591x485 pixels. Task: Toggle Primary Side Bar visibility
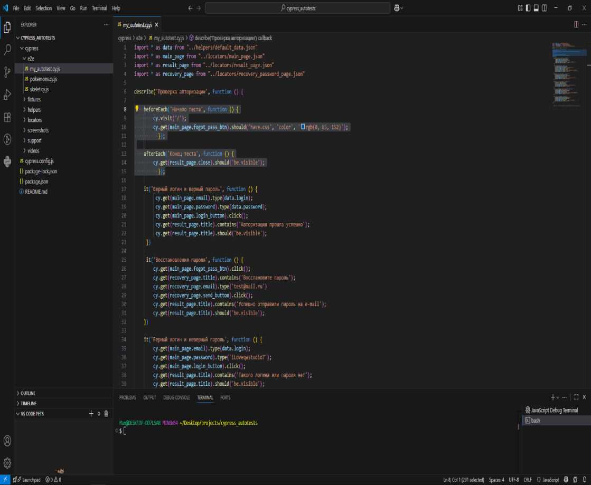pyautogui.click(x=527, y=8)
